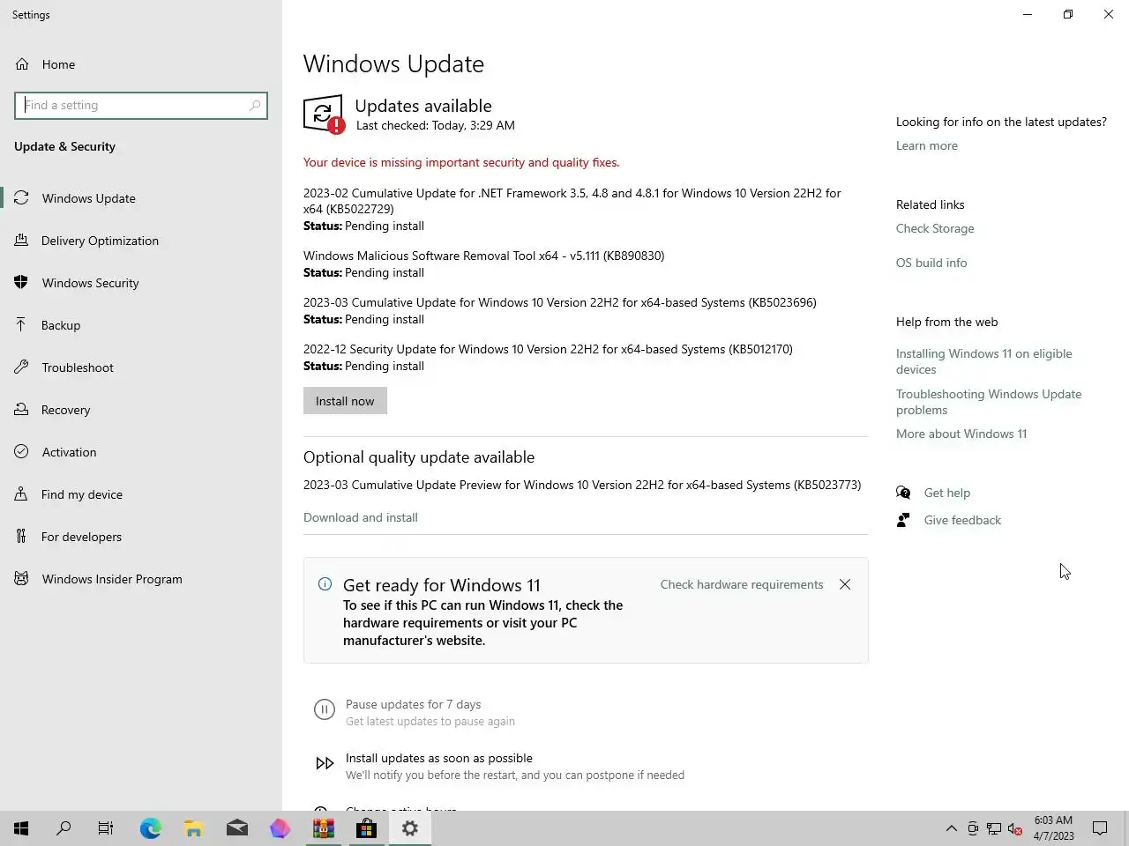Screen dimensions: 1129x846
Task: Open taskbar Search
Action: pos(64,828)
